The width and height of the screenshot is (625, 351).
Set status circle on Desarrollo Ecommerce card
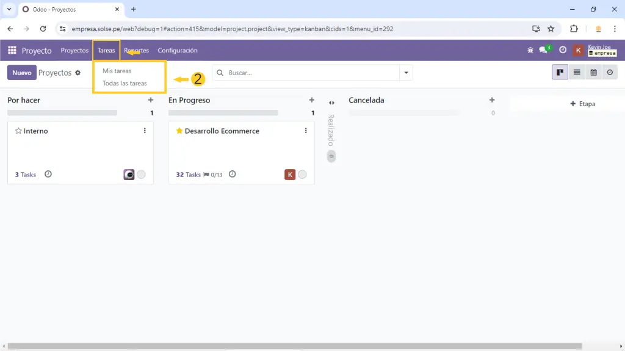coord(302,175)
